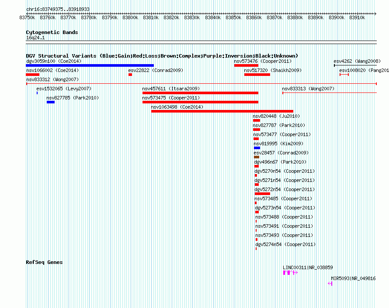This screenshot has height=308, width=389.
Task: Click the nsv517320 (Shaikh2009) loss bar
Action: pyautogui.click(x=257, y=75)
